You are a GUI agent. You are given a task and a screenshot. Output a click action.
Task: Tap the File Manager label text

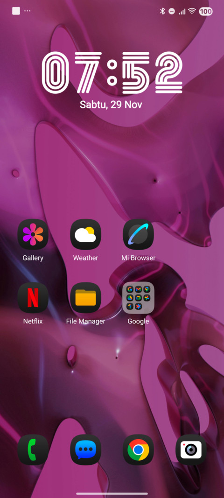[x=85, y=322]
